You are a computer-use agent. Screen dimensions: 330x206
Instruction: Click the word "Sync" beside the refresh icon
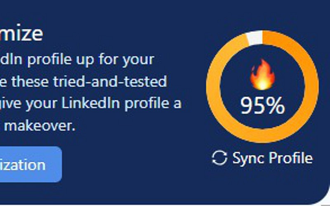click(247, 158)
